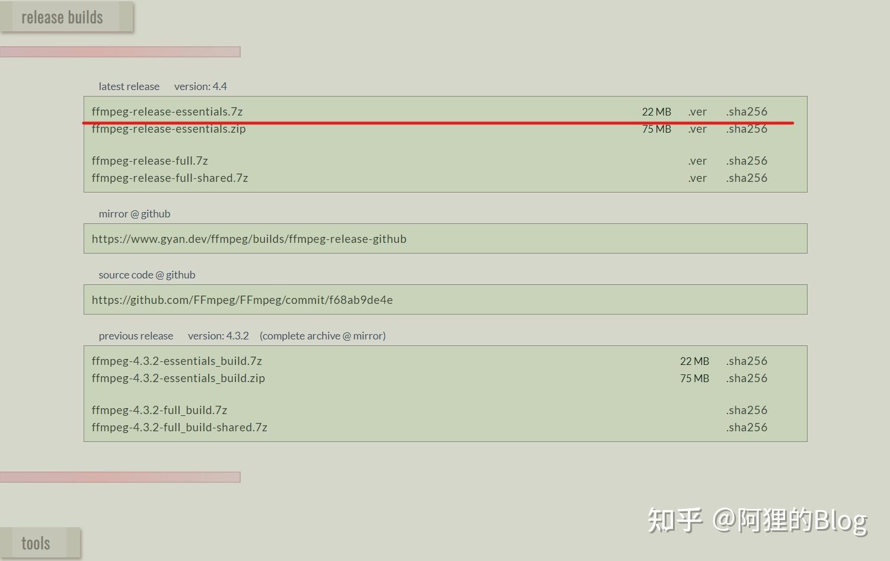890x561 pixels.
Task: Click the 'version: 4.3.2' text
Action: point(218,336)
